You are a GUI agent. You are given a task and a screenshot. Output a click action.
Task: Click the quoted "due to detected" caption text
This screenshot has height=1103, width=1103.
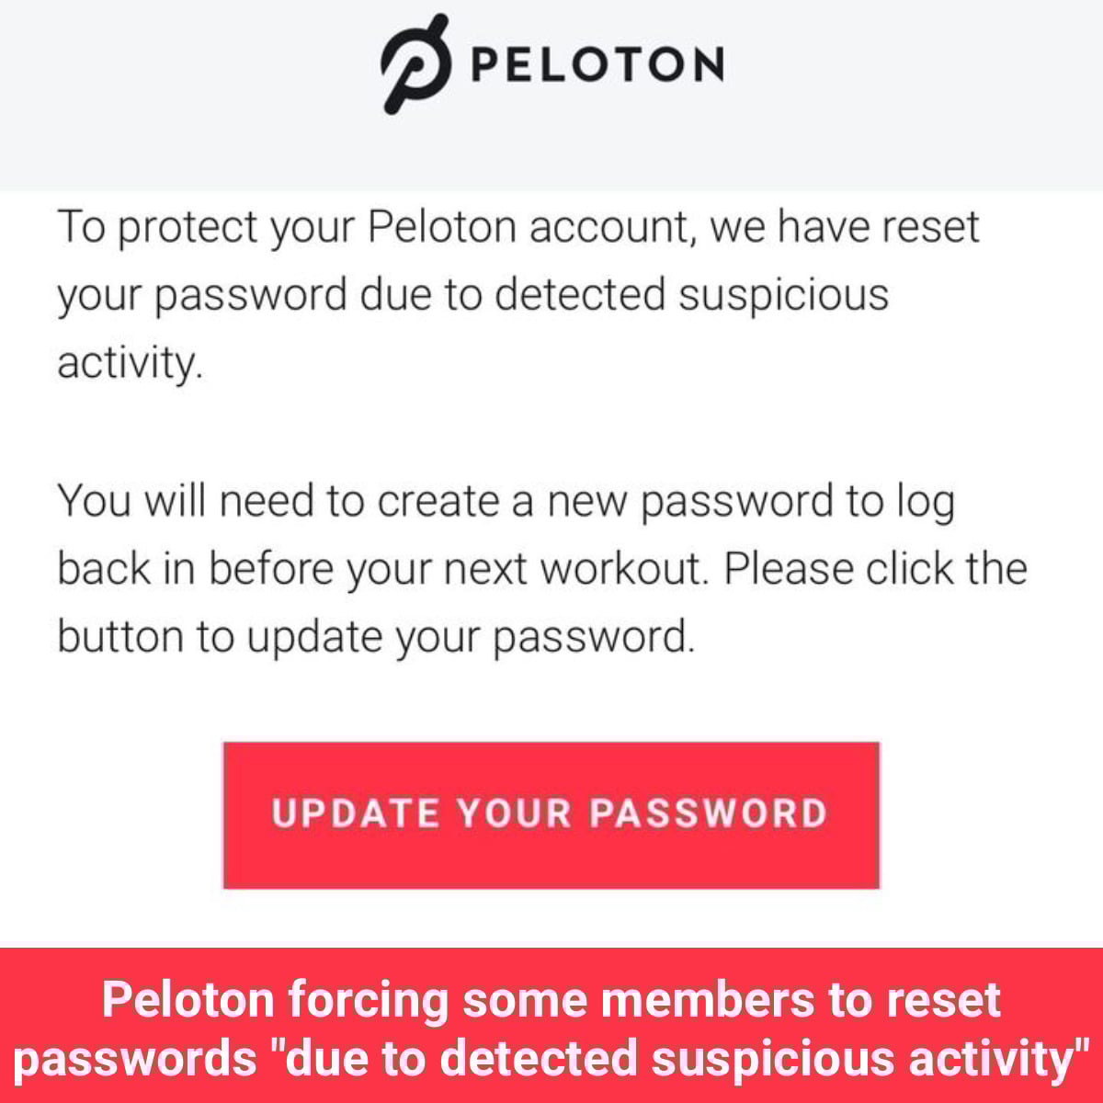pos(452,1059)
